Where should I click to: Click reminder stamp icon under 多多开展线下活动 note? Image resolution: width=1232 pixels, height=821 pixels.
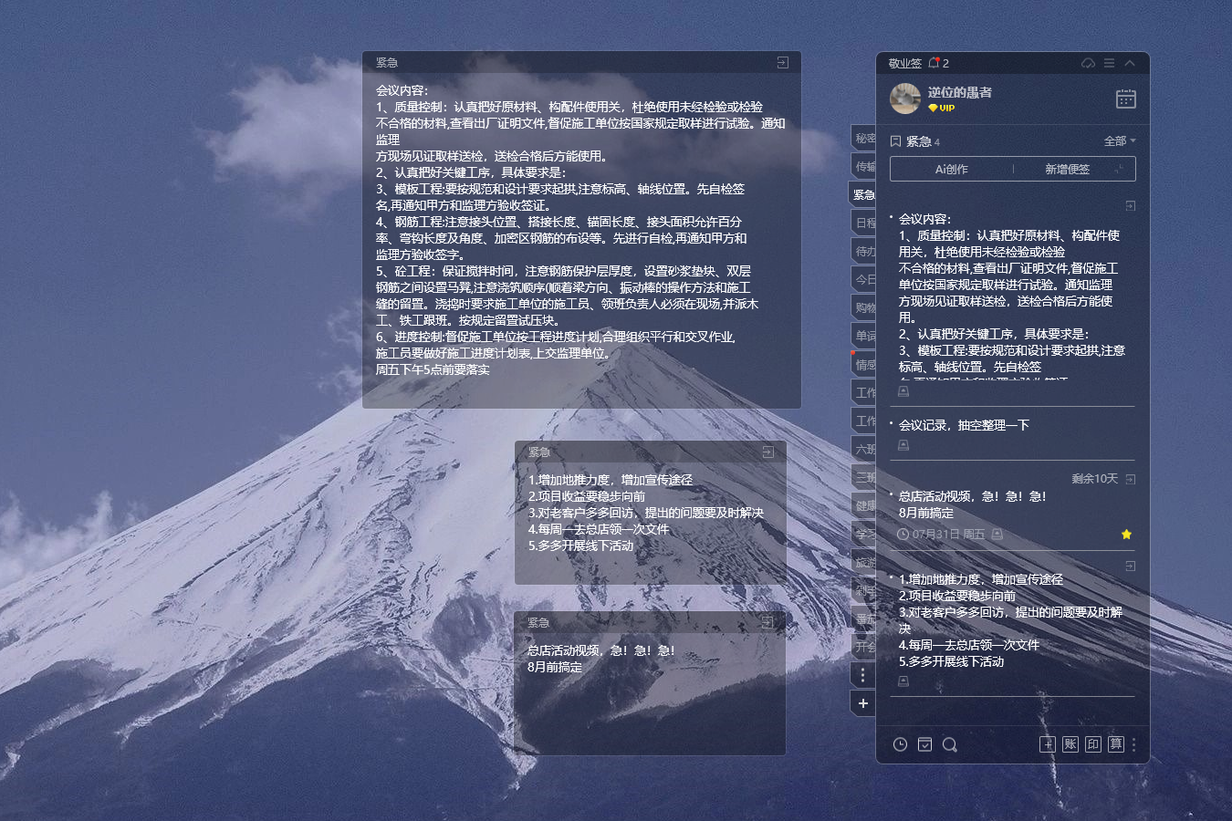tap(903, 681)
